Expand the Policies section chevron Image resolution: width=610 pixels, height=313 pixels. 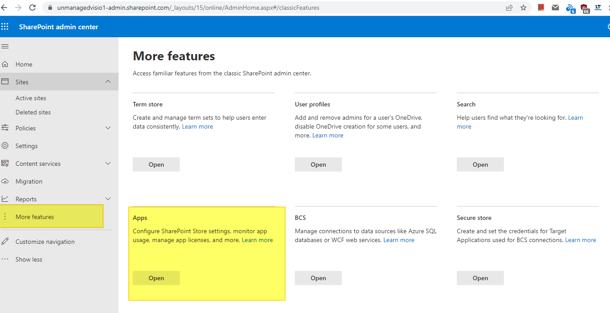pyautogui.click(x=108, y=128)
